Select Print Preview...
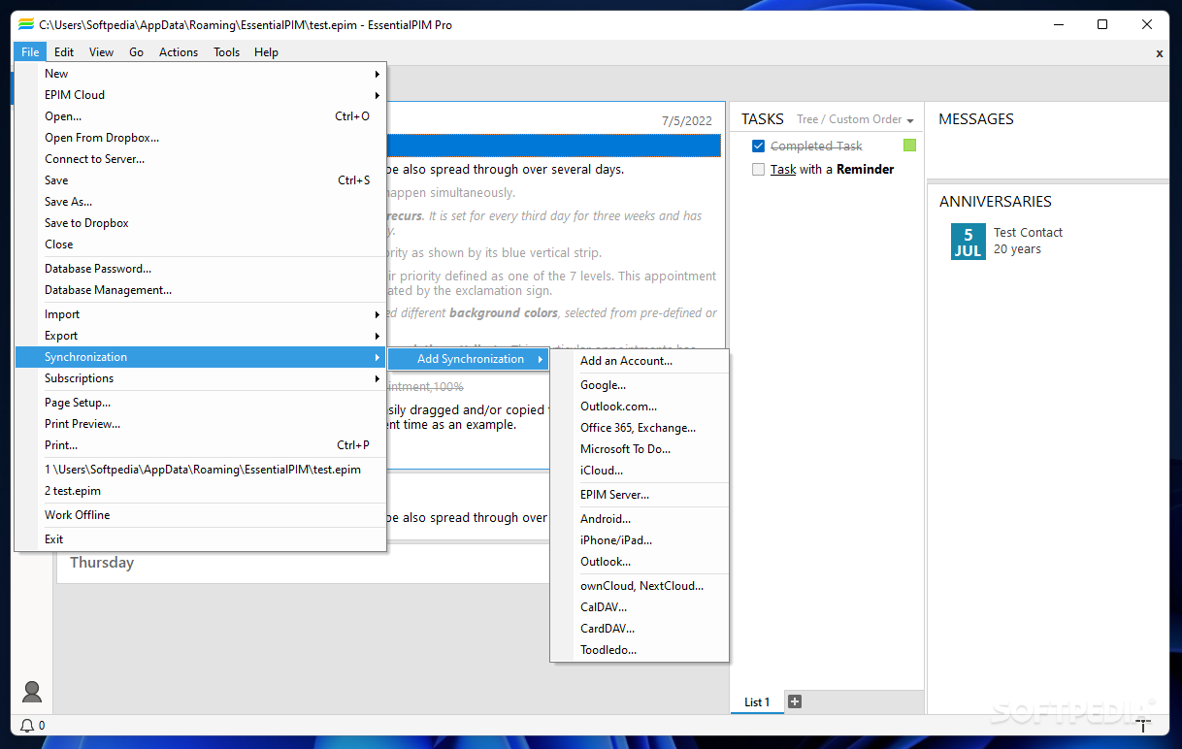This screenshot has width=1182, height=749. 201,424
